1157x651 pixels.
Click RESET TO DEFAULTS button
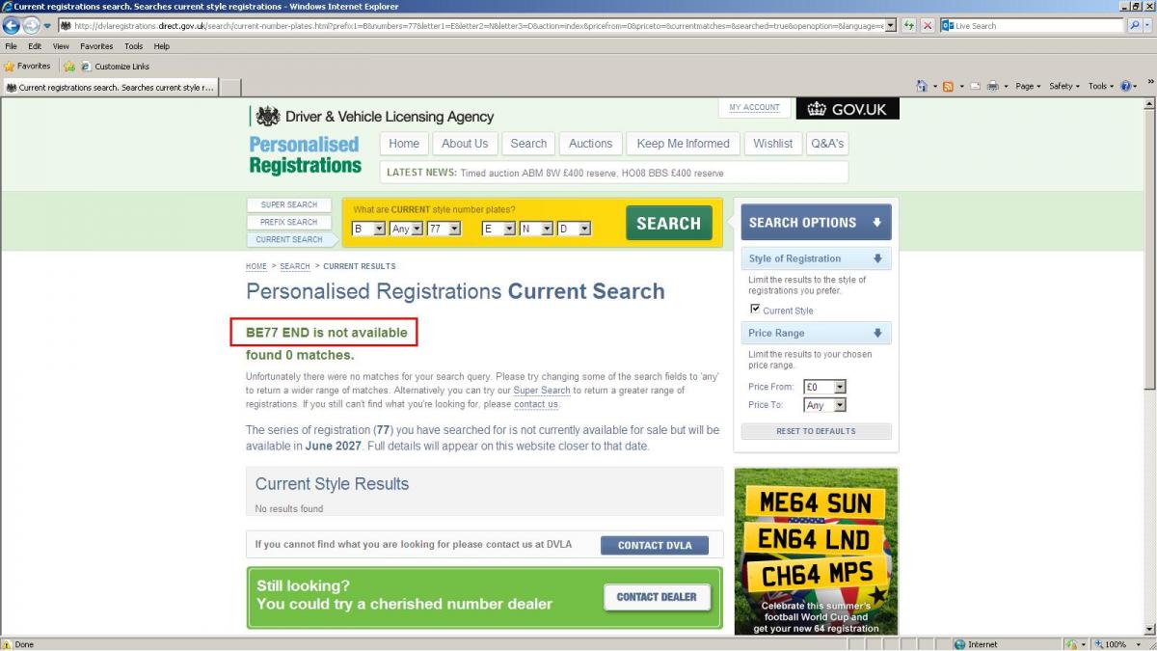pyautogui.click(x=816, y=431)
